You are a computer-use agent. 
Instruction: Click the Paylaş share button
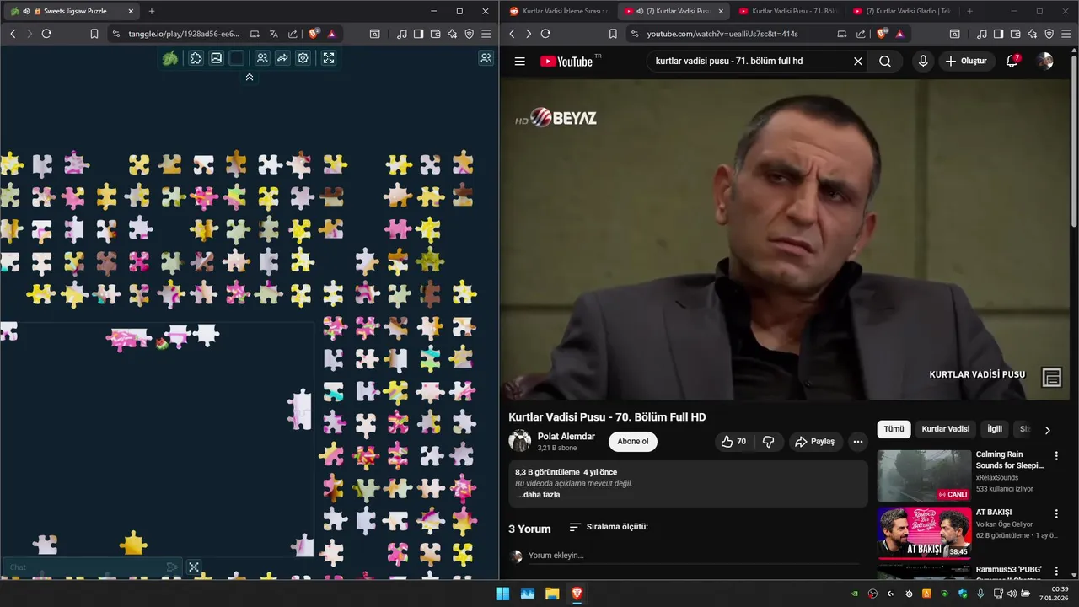click(815, 442)
